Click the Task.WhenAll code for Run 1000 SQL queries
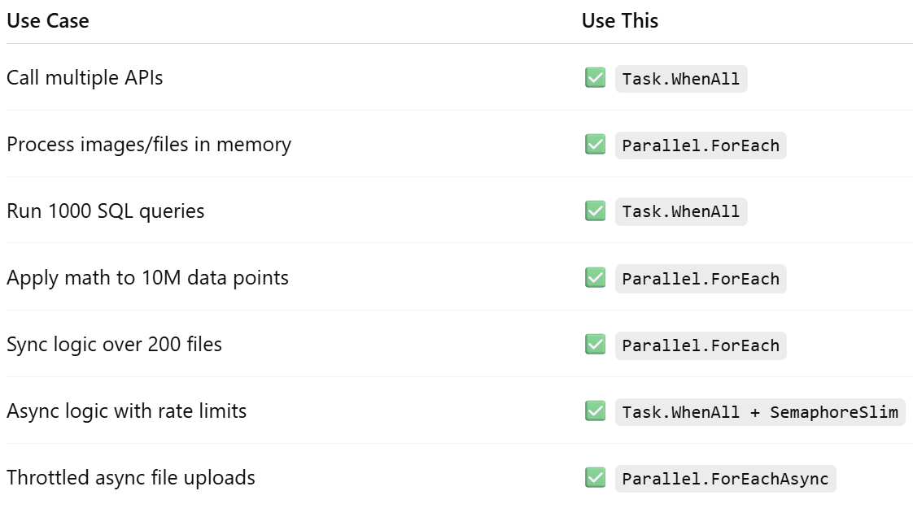The image size is (913, 530). pyautogui.click(x=681, y=212)
